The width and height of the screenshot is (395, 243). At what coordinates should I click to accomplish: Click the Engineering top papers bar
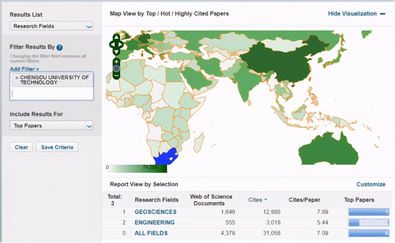point(369,223)
